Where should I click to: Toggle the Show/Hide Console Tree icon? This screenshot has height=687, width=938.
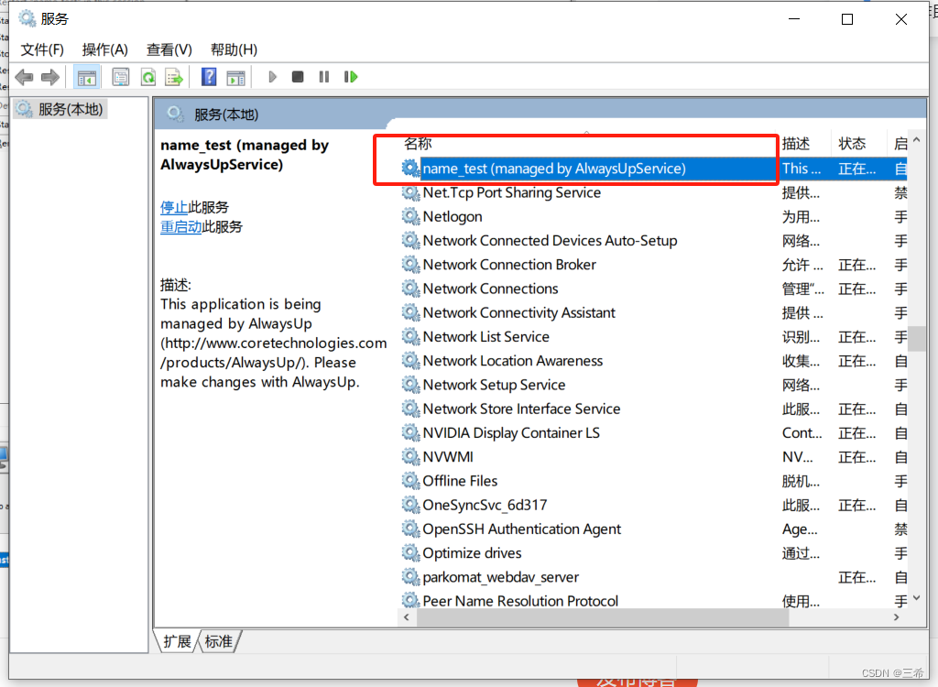tap(87, 77)
